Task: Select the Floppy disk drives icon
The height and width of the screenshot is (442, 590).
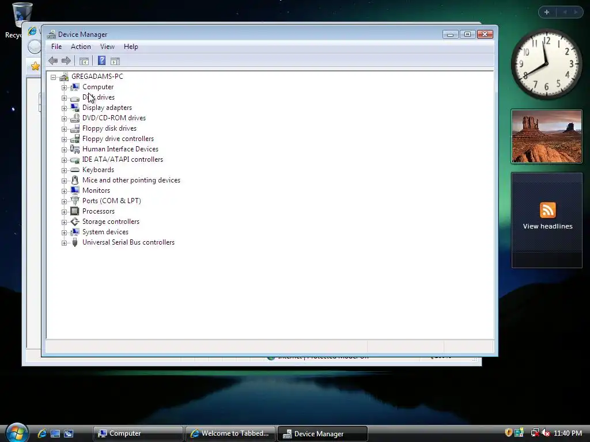Action: [75, 128]
